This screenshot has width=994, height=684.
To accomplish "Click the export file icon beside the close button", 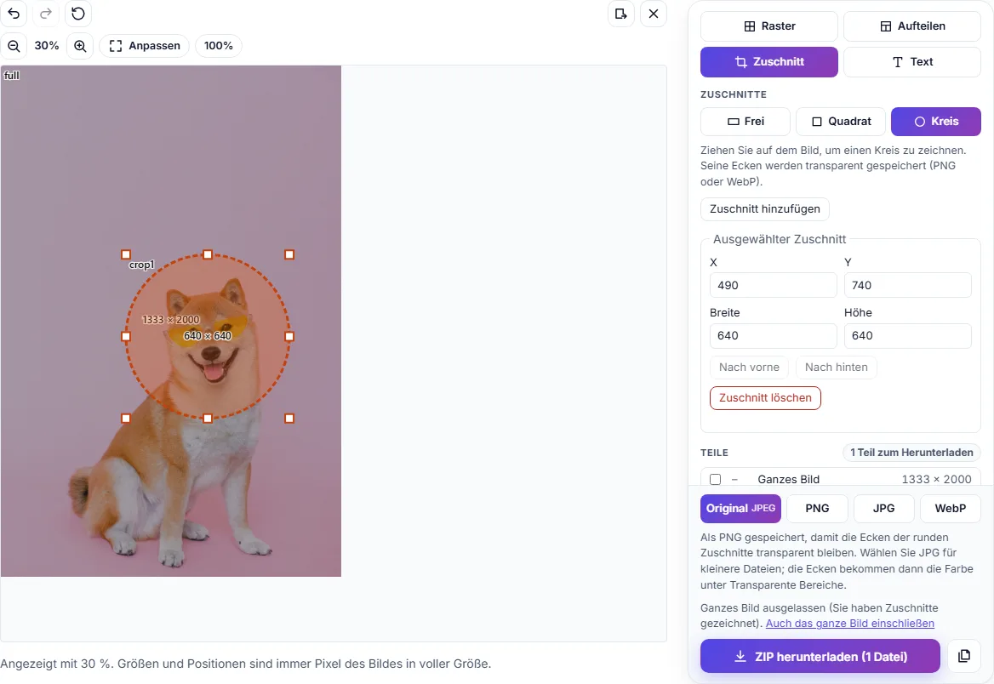I will (x=621, y=14).
